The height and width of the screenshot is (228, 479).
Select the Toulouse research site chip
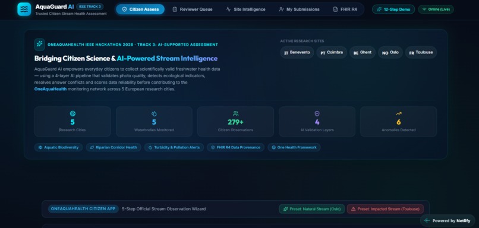click(x=421, y=52)
